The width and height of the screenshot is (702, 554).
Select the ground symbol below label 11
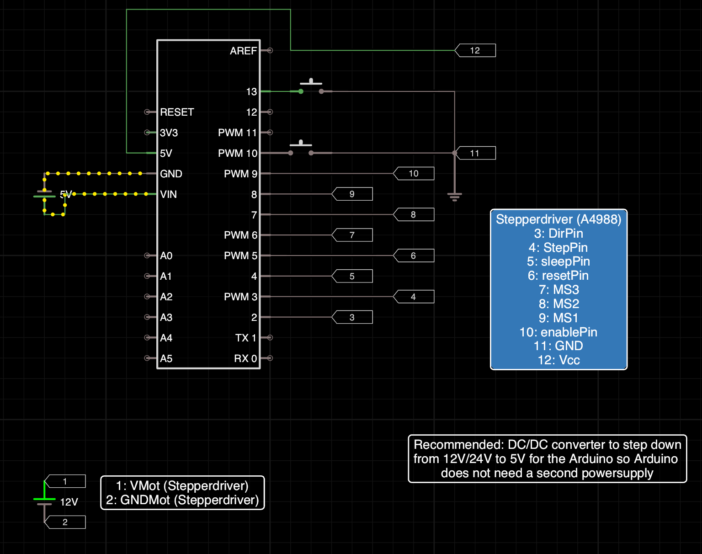click(x=455, y=197)
